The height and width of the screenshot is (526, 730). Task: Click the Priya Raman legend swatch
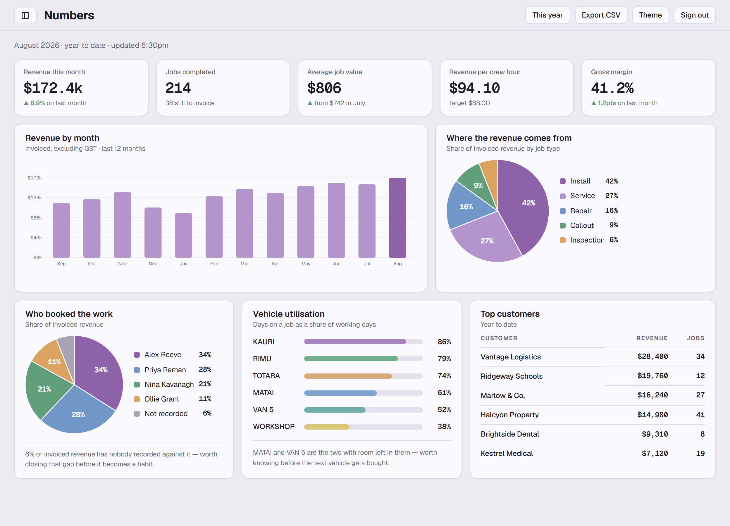click(x=137, y=370)
